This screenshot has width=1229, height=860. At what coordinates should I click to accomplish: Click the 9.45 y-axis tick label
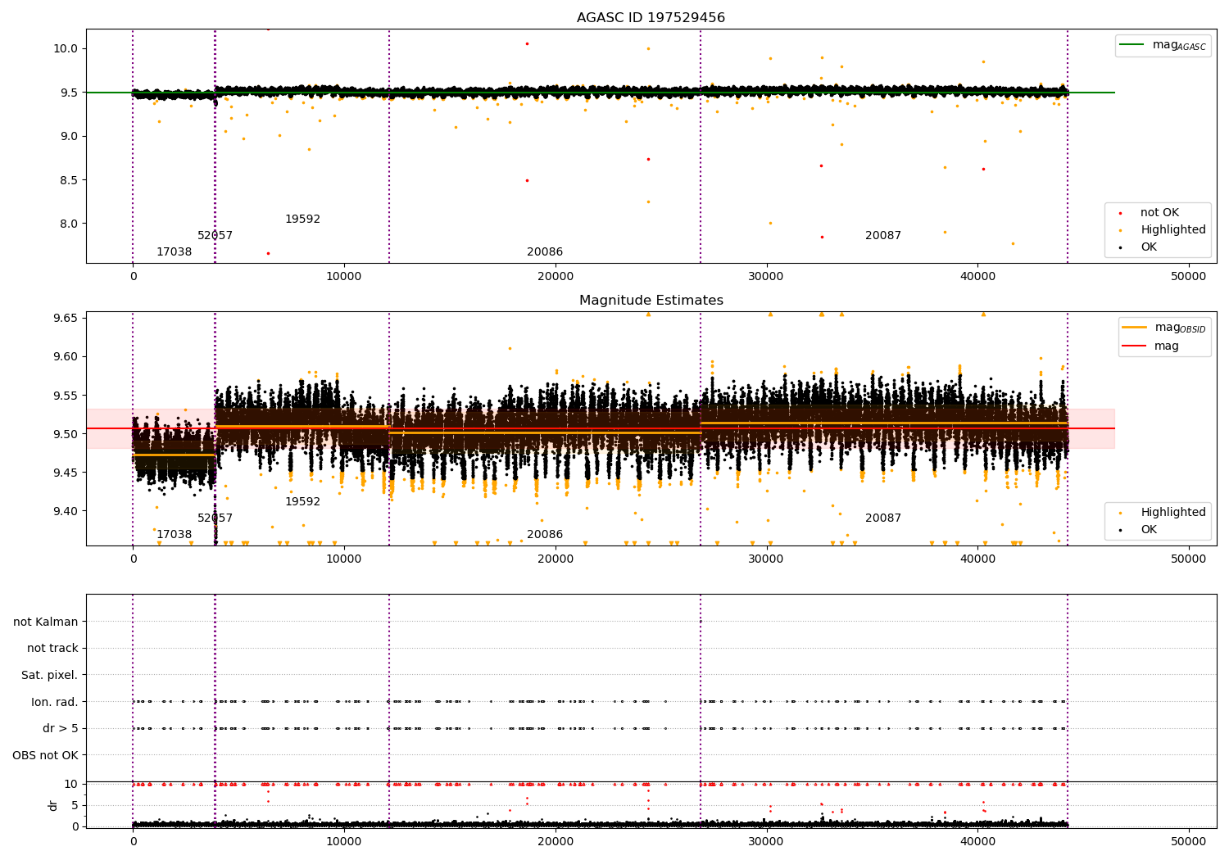pos(66,473)
